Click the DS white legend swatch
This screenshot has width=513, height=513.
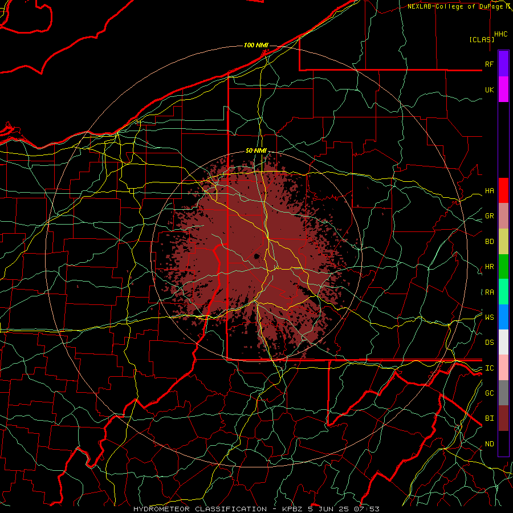coord(503,342)
